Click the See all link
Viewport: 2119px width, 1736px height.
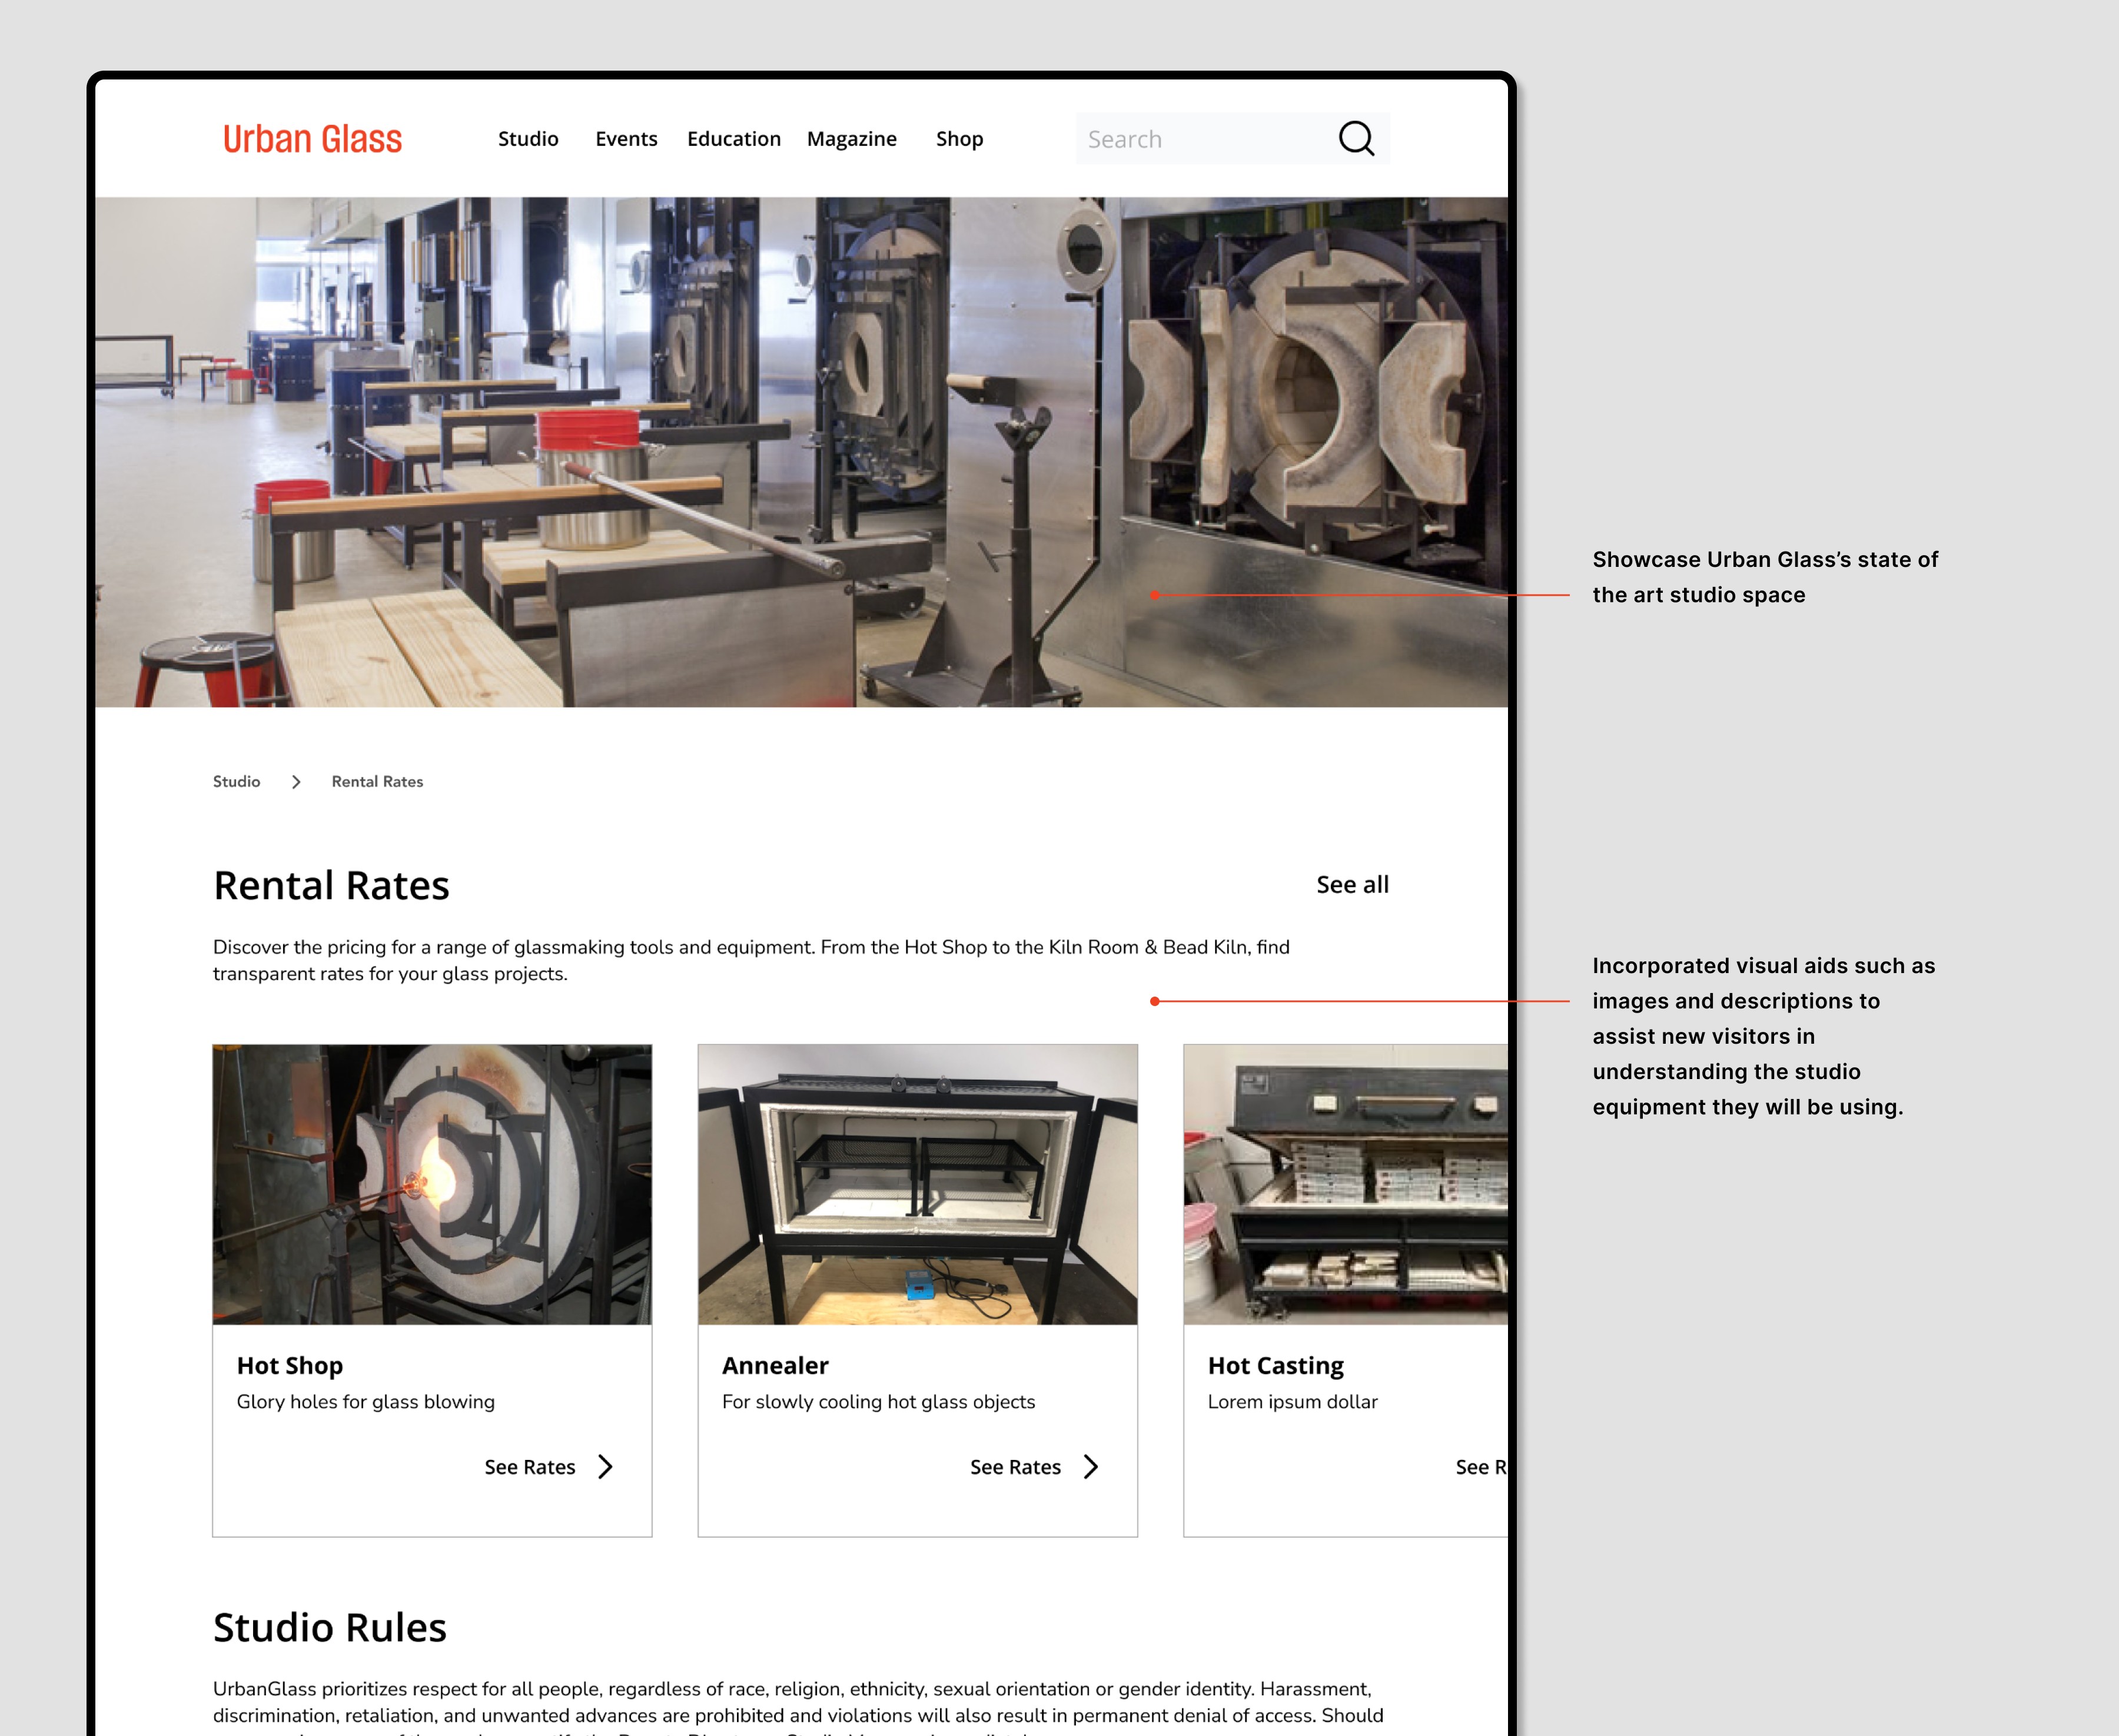[1352, 885]
